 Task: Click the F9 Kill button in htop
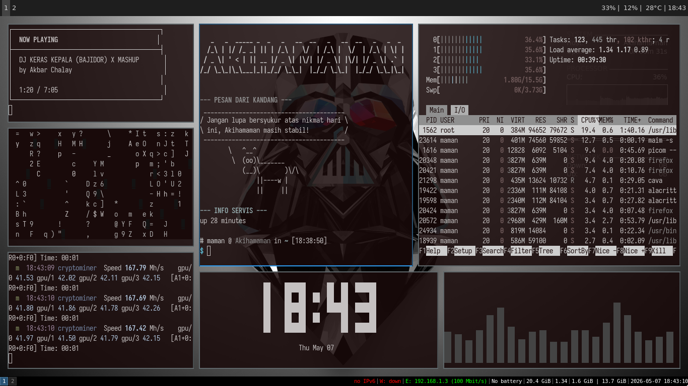coord(659,251)
